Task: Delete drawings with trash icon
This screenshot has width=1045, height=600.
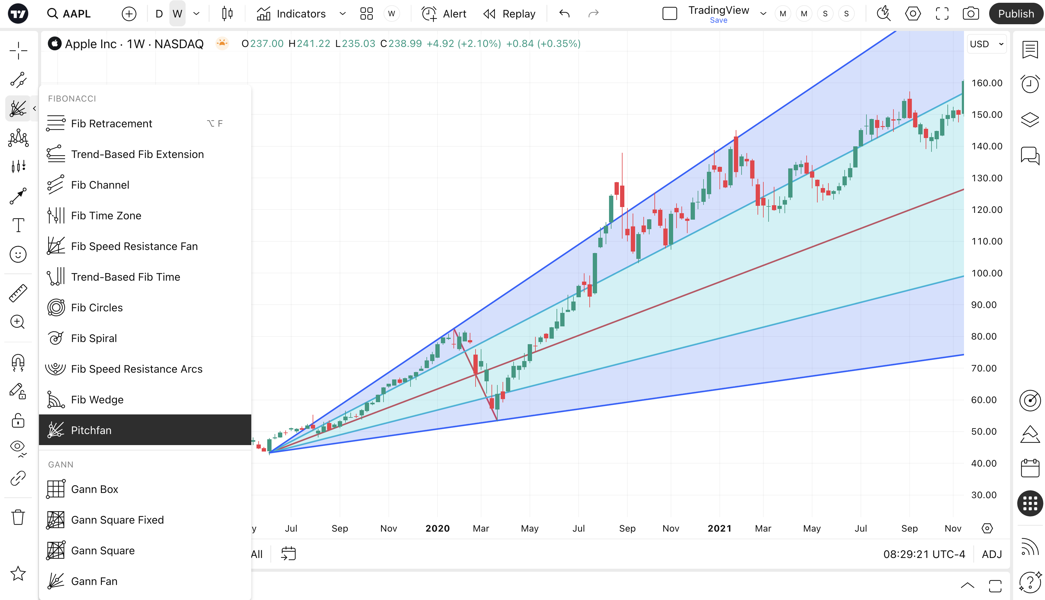Action: point(18,517)
